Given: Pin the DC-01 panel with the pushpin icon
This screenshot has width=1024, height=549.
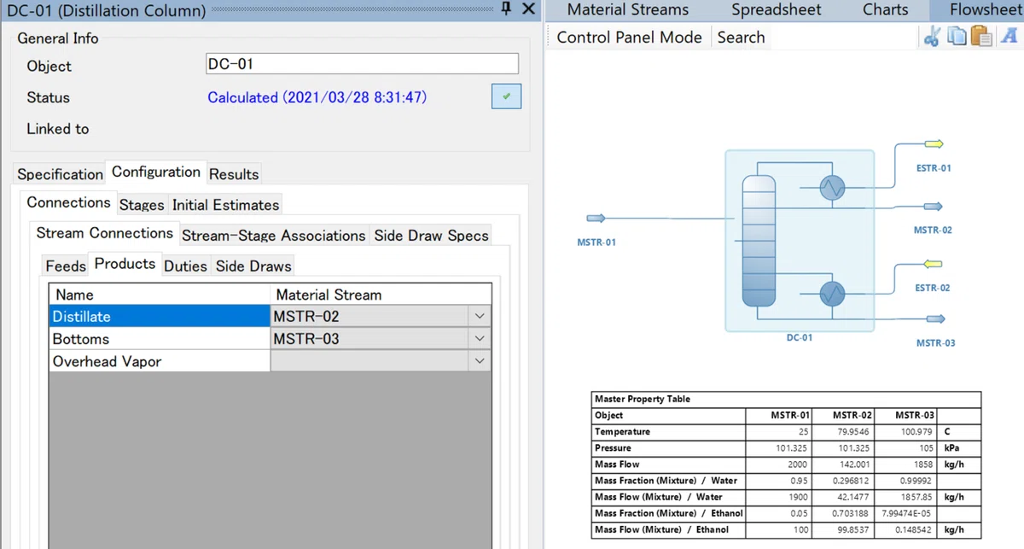Looking at the screenshot, I should 506,9.
